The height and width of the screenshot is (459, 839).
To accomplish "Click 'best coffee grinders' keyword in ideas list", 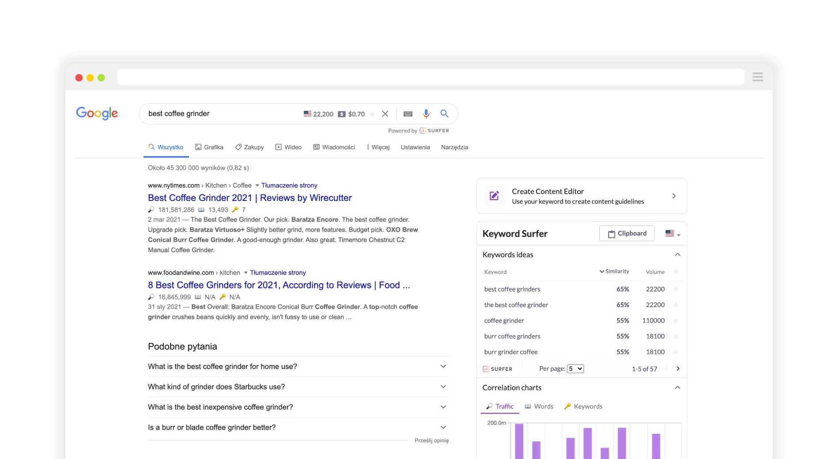I will coord(512,289).
